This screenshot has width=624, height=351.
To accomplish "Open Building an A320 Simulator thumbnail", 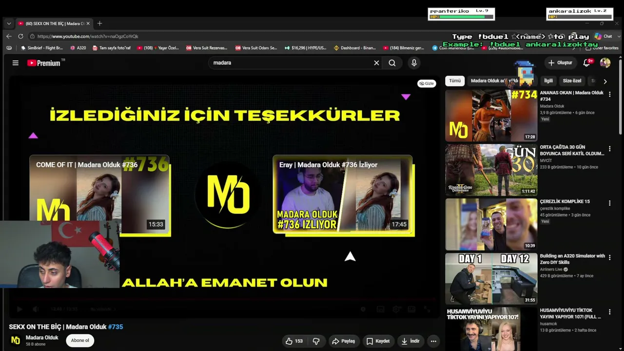I will tap(491, 278).
